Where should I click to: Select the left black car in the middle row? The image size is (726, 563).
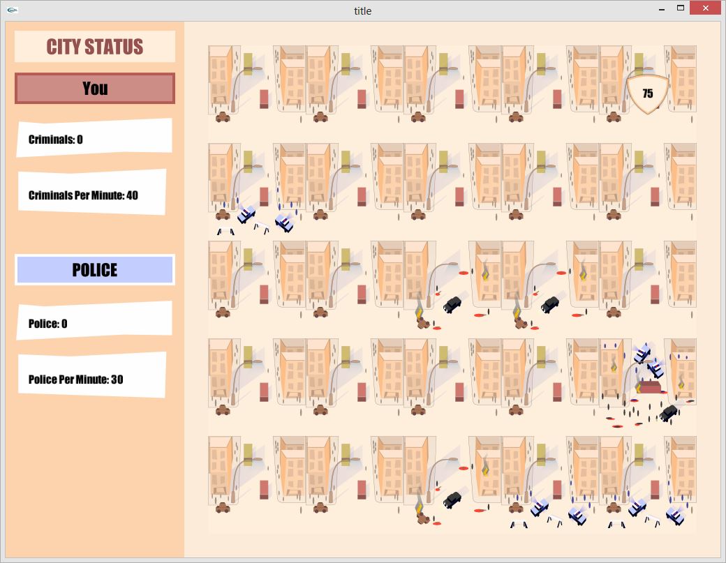pyautogui.click(x=452, y=304)
